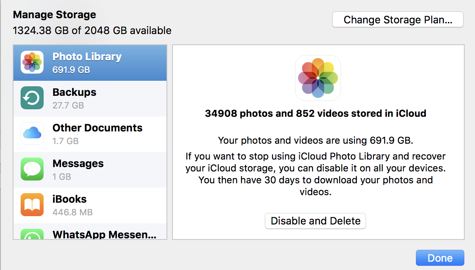The width and height of the screenshot is (475, 270).
Task: Click the orange iBooks open-book icon
Action: 32,205
